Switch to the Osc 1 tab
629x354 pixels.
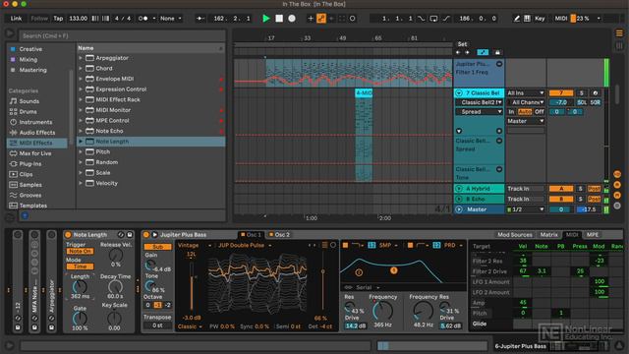pos(251,235)
